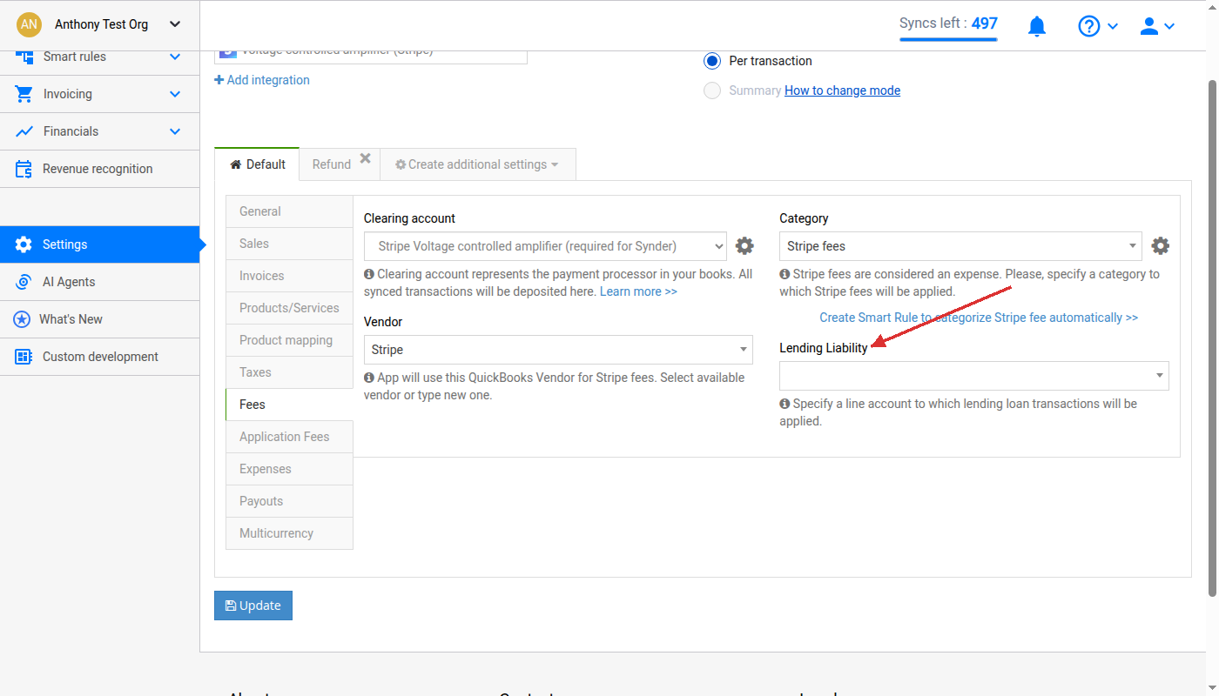Screen dimensions: 1219x696
Task: Click the Financials chart icon
Action: click(24, 131)
